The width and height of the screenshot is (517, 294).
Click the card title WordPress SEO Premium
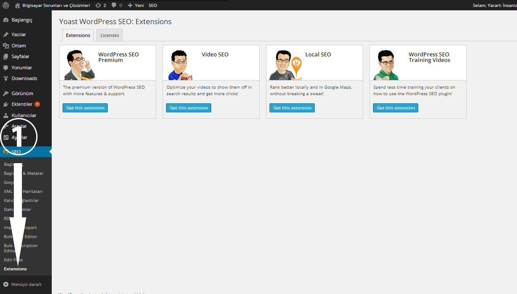(x=119, y=57)
